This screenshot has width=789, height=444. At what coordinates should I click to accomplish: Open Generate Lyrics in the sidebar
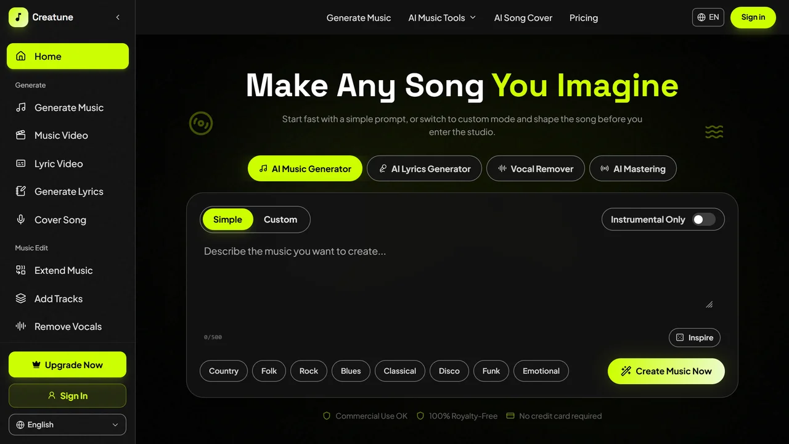pos(68,191)
